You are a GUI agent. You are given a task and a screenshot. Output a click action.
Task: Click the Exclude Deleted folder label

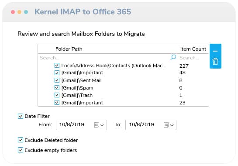[x=51, y=140]
